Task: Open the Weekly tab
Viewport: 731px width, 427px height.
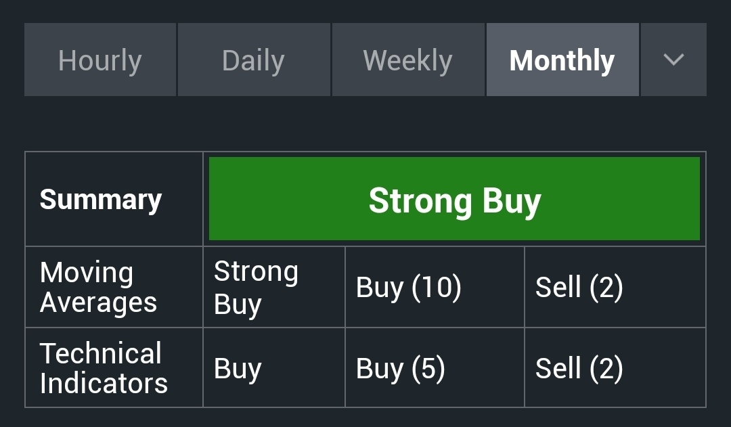Action: (408, 60)
